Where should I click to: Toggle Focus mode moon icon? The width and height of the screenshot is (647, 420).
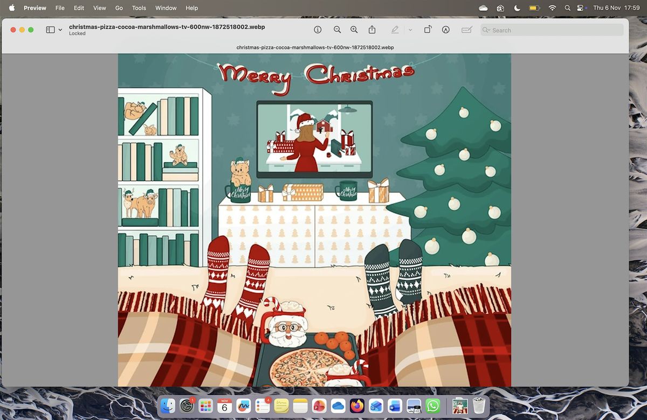[517, 8]
